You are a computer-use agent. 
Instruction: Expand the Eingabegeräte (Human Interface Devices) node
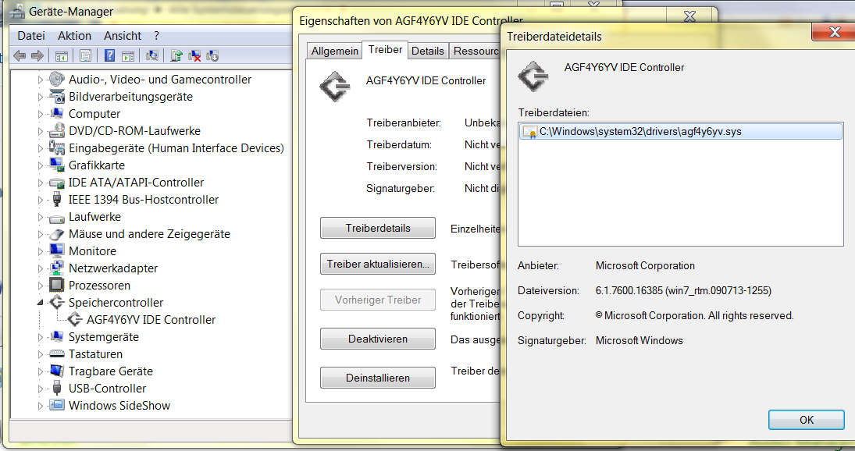coord(41,148)
